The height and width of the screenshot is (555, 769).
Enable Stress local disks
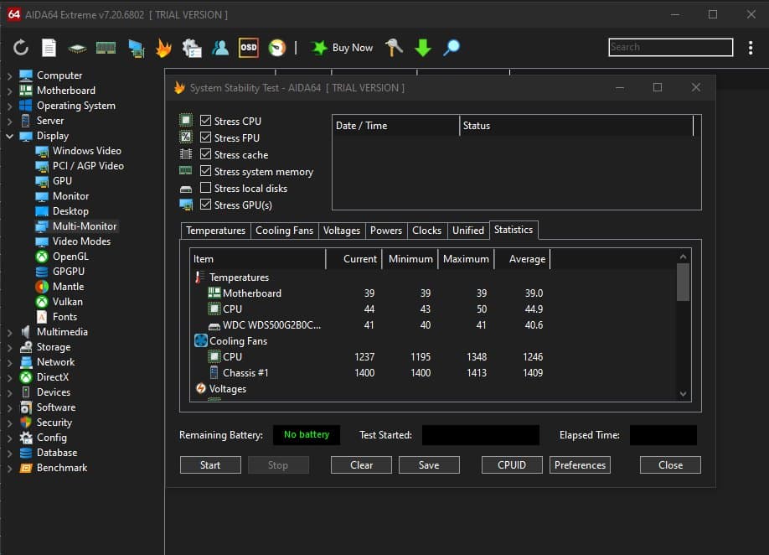pos(205,188)
